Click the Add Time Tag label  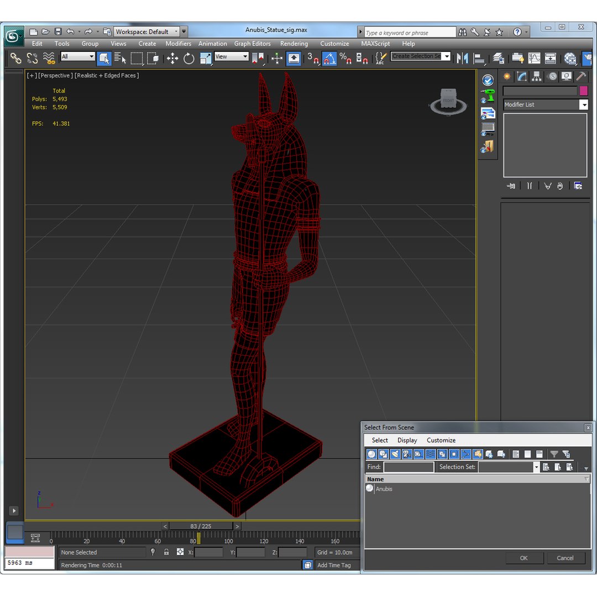pyautogui.click(x=334, y=565)
